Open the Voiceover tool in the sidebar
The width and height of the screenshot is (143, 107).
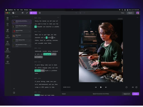click(x=7, y=62)
